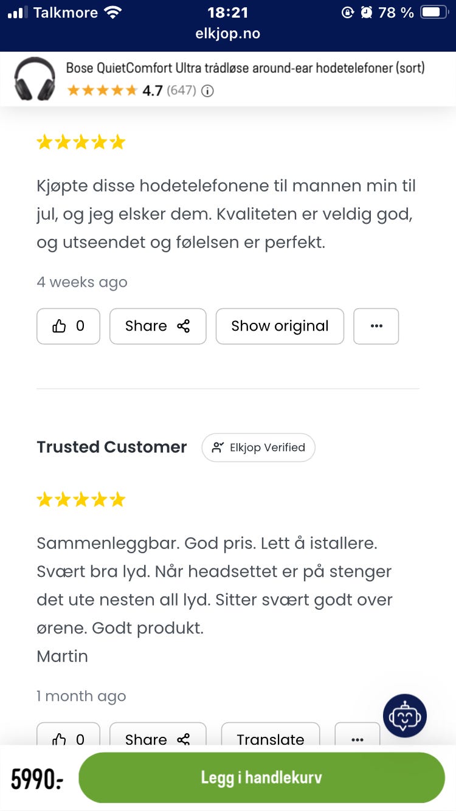Viewport: 456px width, 811px height.
Task: Tap thumbs-up on Martin's review
Action: (x=68, y=737)
